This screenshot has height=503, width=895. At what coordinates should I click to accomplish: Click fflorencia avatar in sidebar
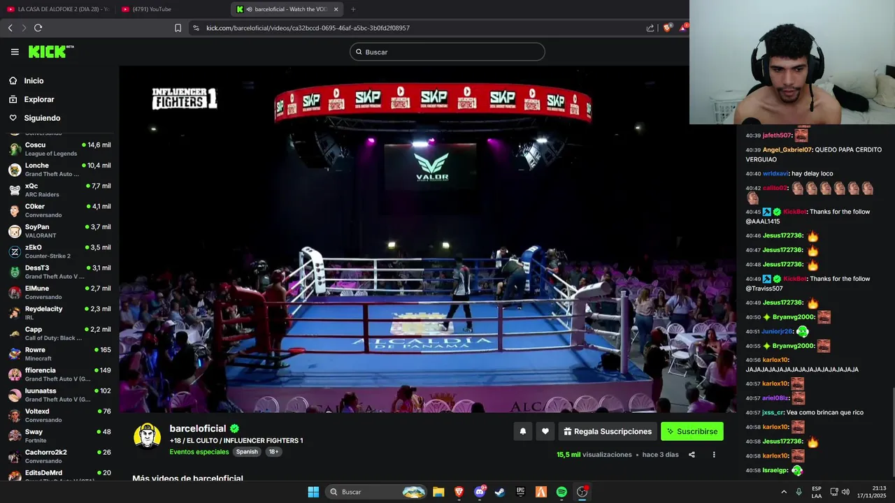click(15, 374)
